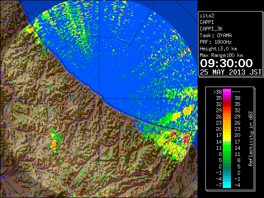The width and height of the screenshot is (264, 198).
Task: Click the 09:30:00 timestamp
Action: [x=226, y=63]
